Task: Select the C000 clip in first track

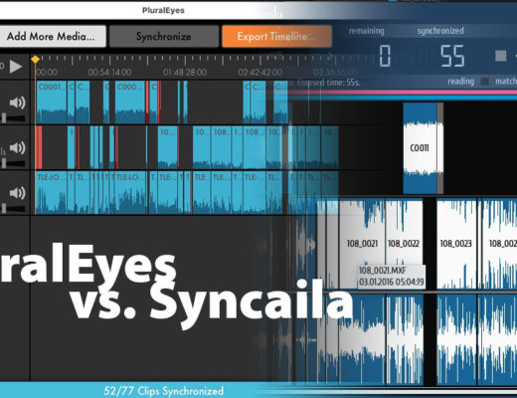Action: click(130, 102)
